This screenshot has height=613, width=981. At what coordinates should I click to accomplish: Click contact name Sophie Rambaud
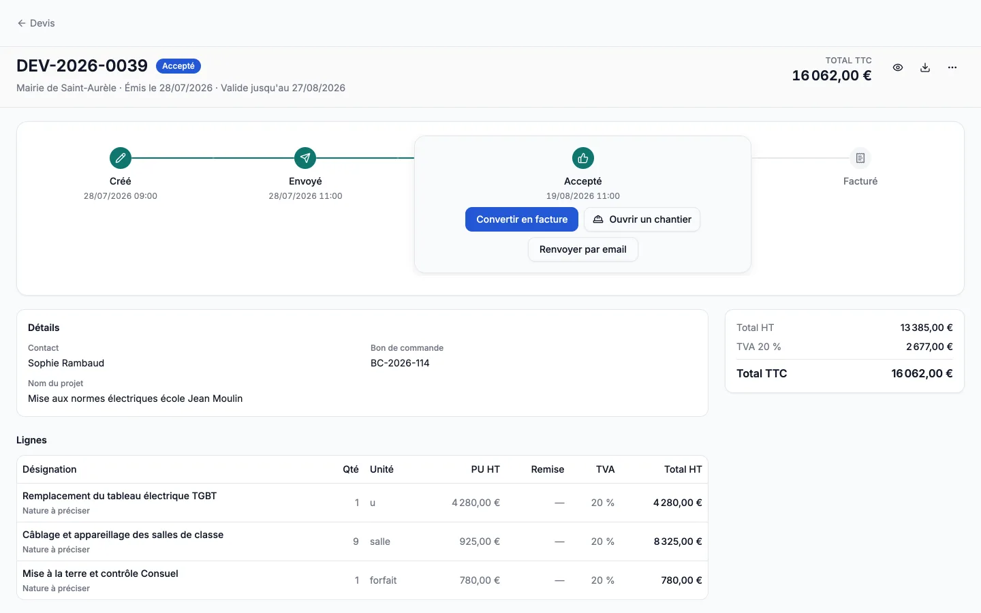66,363
